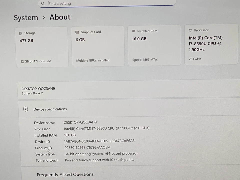Collapse the Device specifications section
Screen dimensions: 240x180
pos(50,109)
